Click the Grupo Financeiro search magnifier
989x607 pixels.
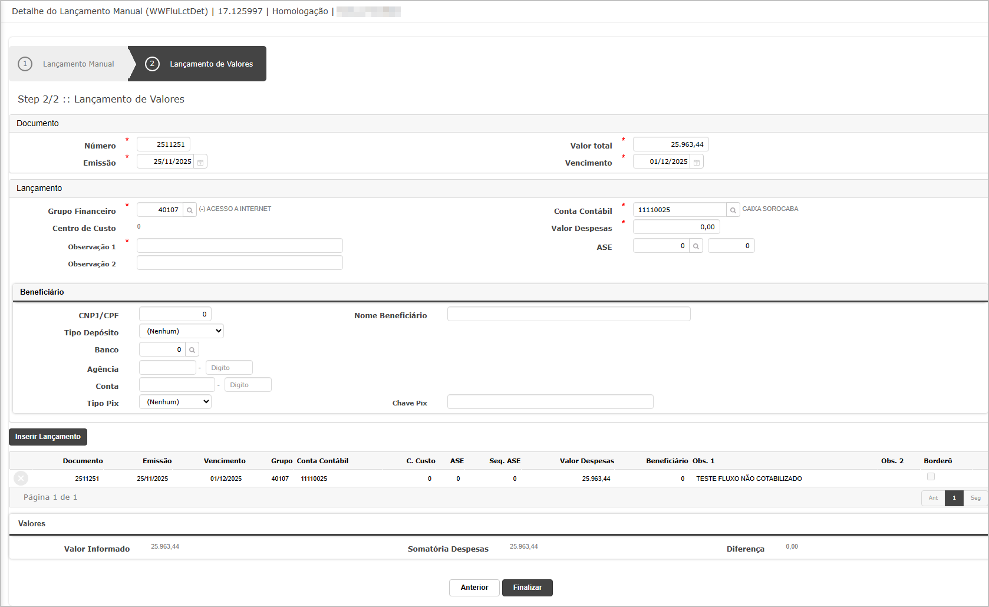pyautogui.click(x=190, y=210)
